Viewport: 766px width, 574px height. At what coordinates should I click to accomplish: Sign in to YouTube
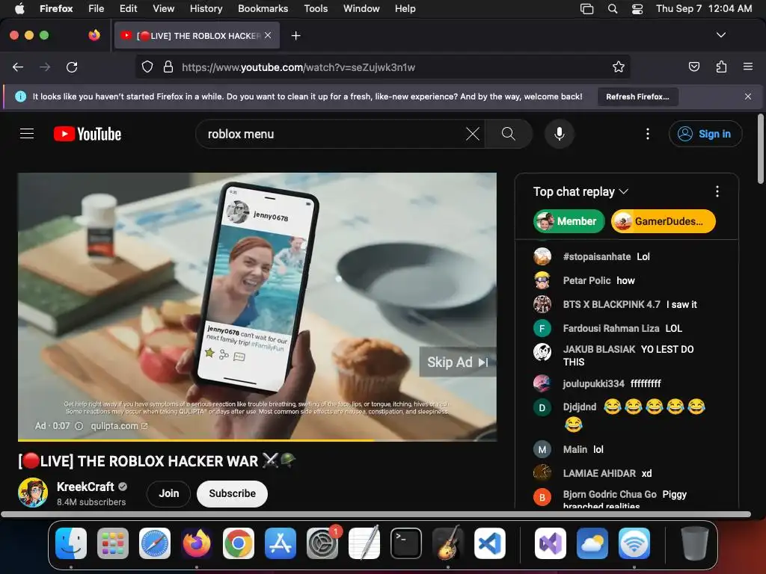[x=705, y=134]
